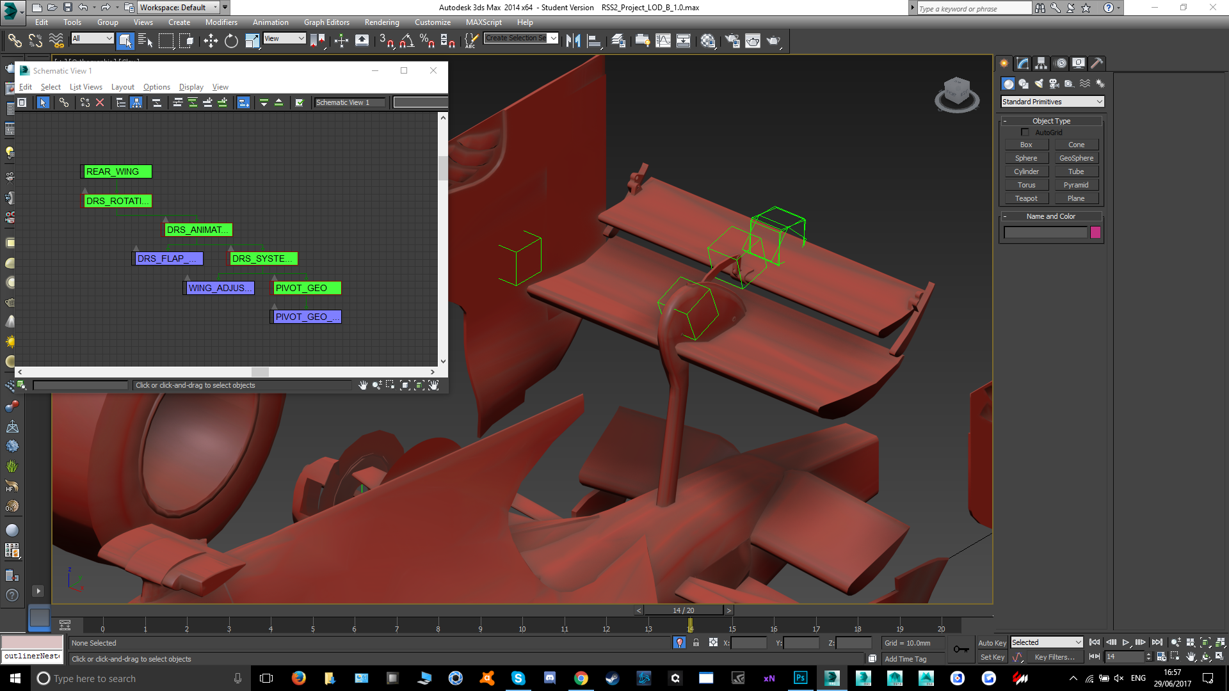1229x691 pixels.
Task: Open the Standard Primitives dropdown
Action: click(1052, 102)
